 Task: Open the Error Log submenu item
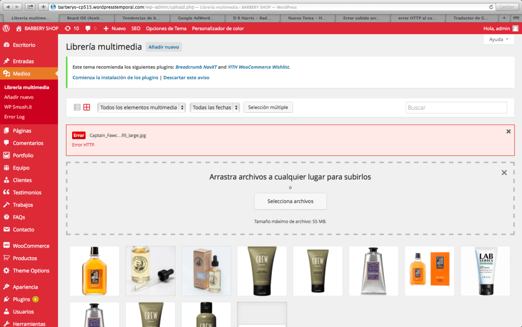14,116
